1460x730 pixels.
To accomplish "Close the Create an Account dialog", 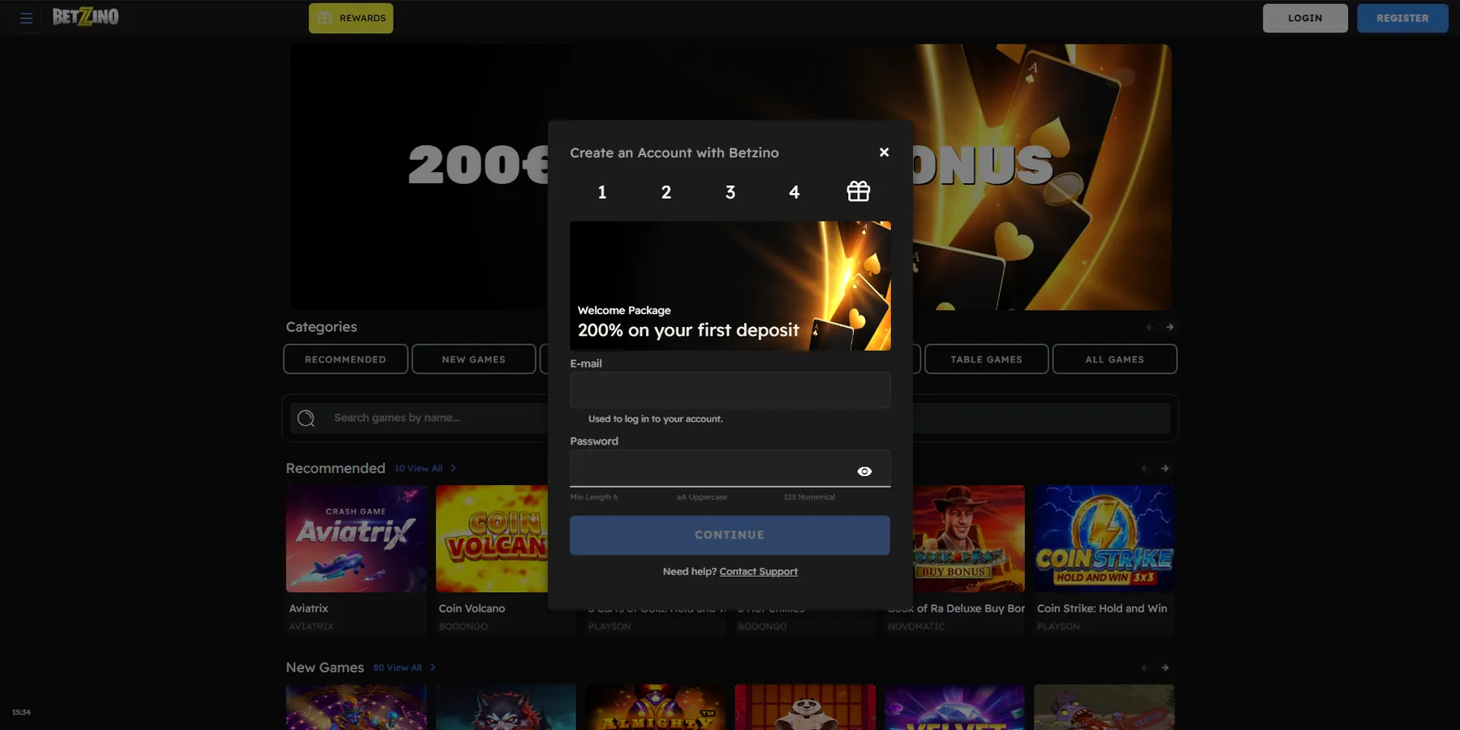I will point(884,152).
